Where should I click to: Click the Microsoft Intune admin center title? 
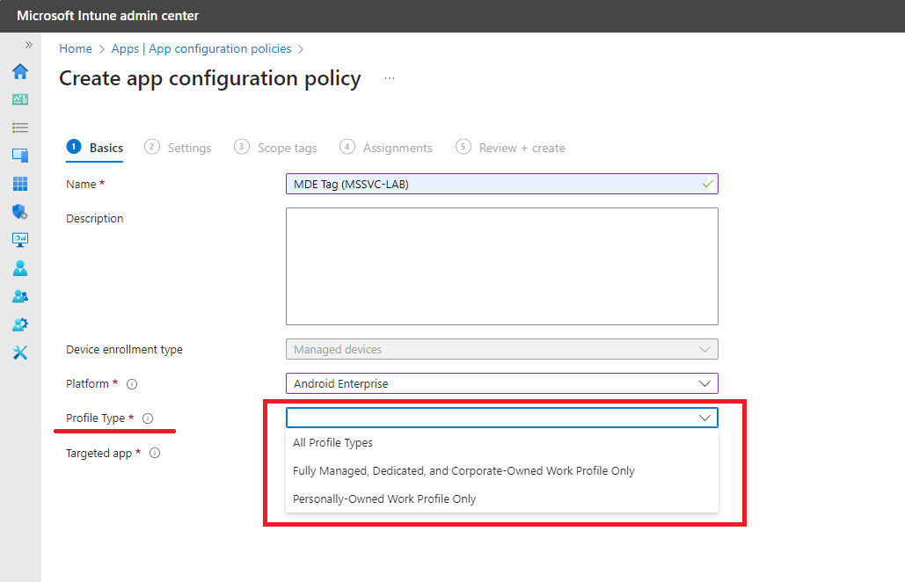tap(108, 16)
